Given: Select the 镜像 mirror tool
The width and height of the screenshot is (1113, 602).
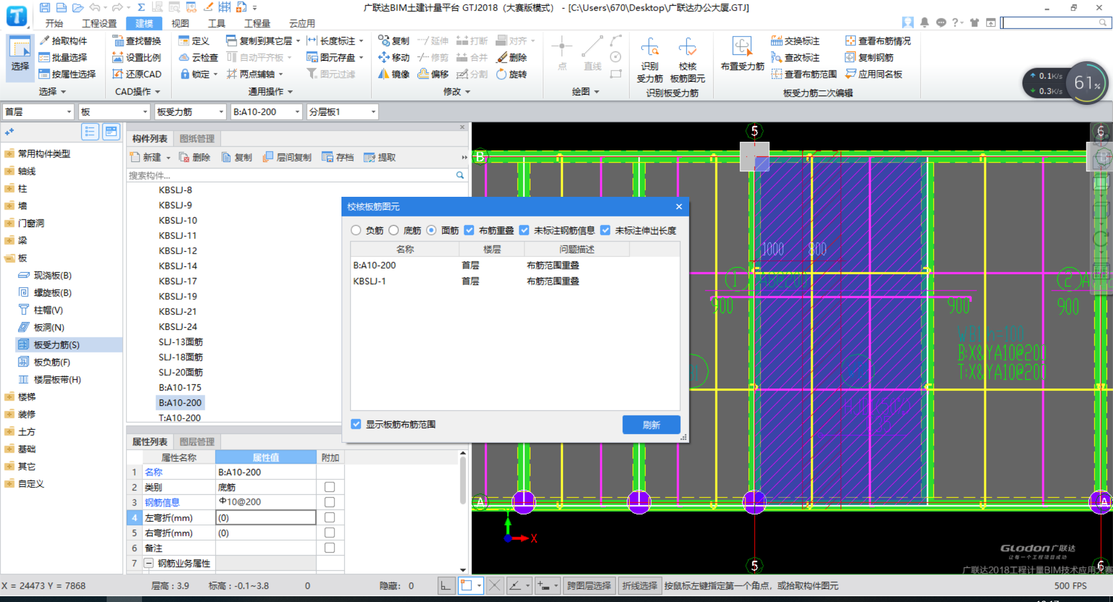Looking at the screenshot, I should click(394, 74).
